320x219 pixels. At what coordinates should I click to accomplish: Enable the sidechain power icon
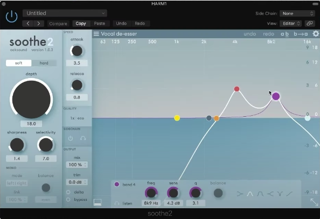point(71,138)
